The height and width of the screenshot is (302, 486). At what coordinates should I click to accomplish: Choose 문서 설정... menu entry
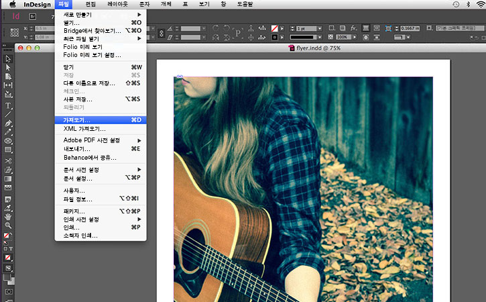(101, 178)
